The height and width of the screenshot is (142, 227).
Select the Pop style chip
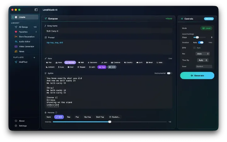49,62
